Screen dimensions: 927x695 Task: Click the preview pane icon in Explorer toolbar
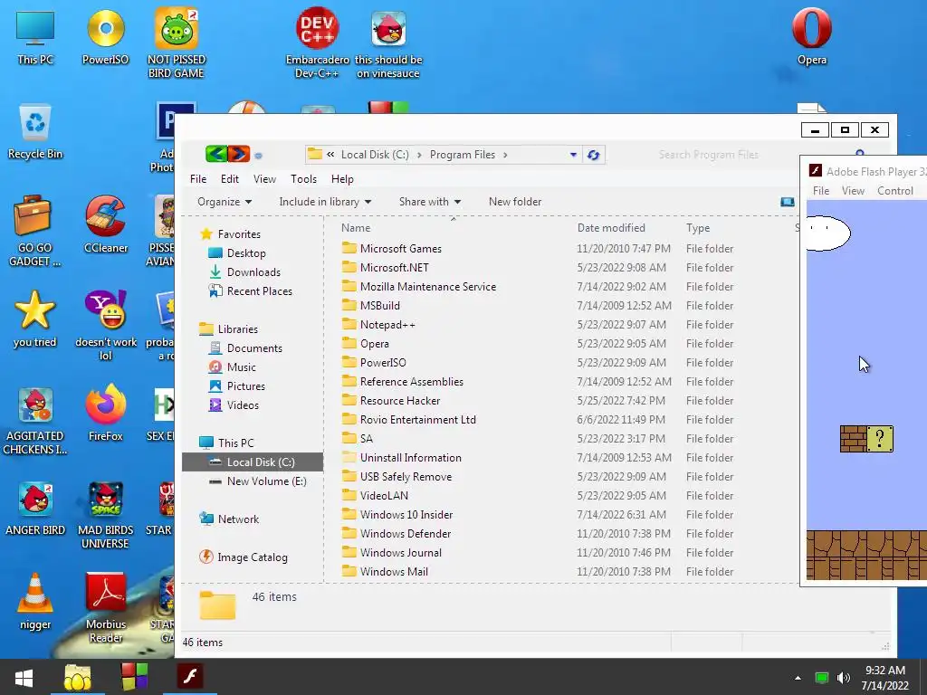788,202
